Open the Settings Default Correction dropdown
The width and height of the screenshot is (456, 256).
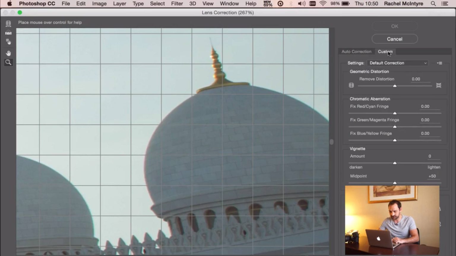coord(398,63)
